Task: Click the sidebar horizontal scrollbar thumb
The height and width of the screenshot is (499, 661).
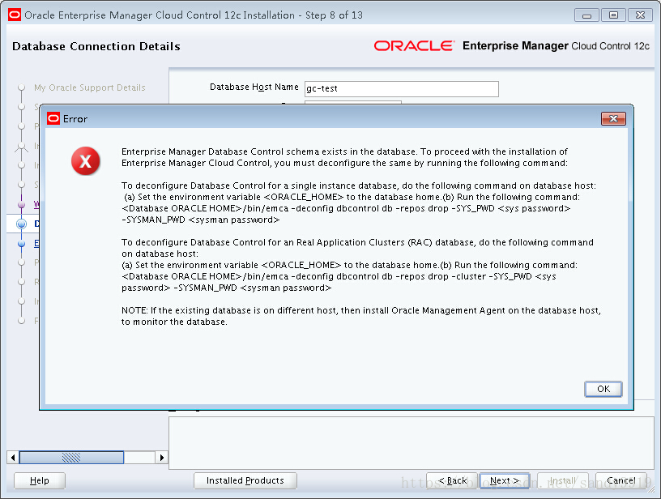Action: point(71,457)
